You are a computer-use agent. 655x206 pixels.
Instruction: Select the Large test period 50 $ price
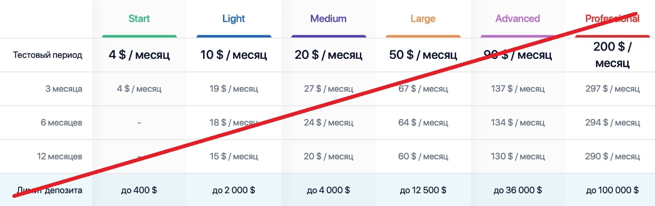pyautogui.click(x=423, y=55)
